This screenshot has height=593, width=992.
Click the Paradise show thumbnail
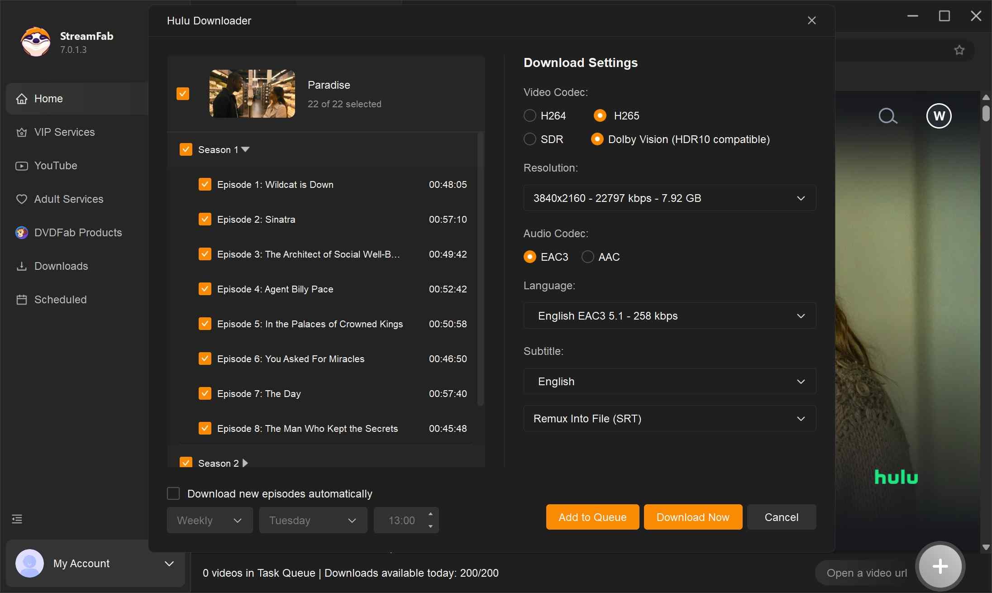[x=252, y=94]
